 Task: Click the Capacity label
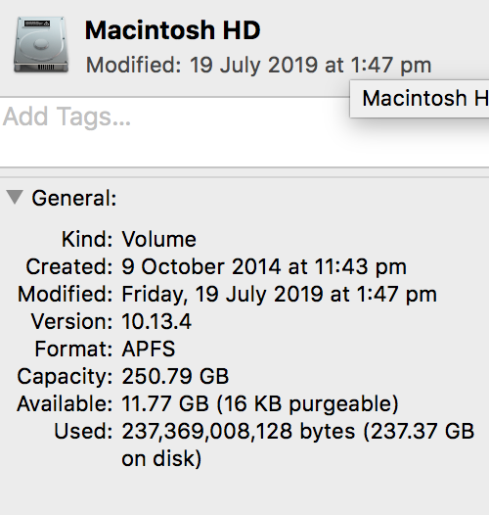coord(65,377)
